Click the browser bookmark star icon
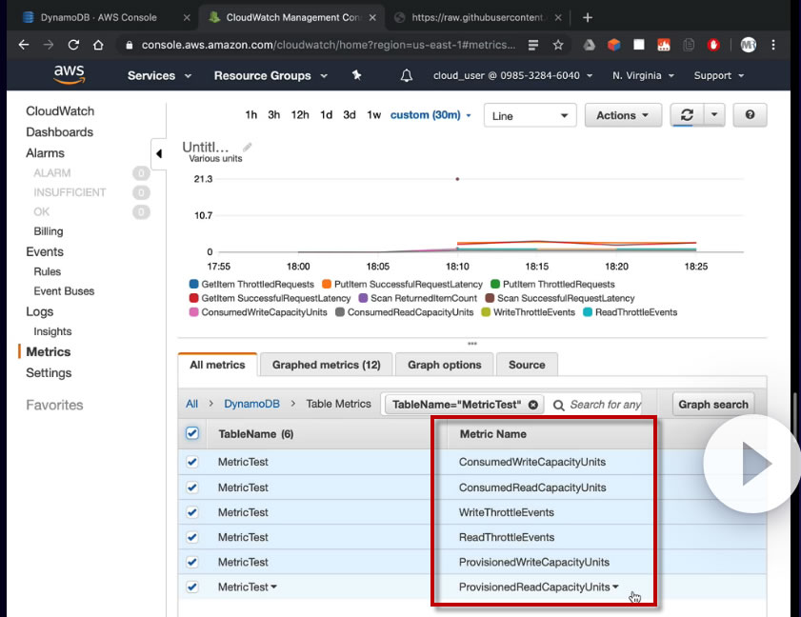 (558, 45)
